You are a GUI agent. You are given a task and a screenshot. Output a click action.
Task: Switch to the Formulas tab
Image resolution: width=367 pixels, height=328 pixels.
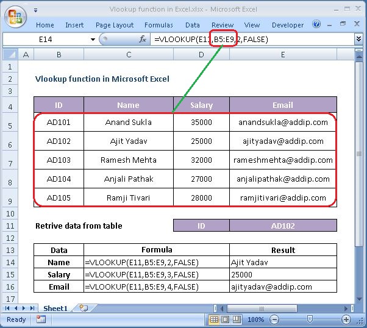tap(159, 25)
